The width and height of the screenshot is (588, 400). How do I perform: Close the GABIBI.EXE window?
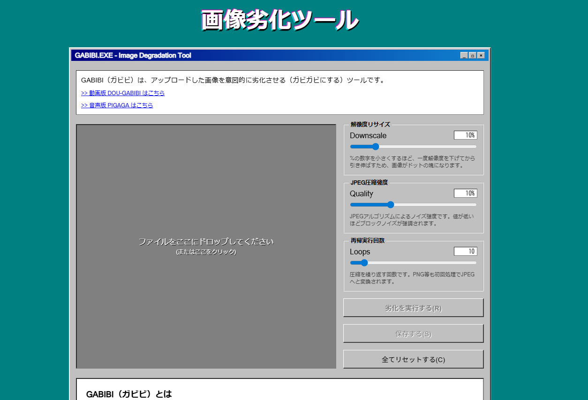click(481, 55)
